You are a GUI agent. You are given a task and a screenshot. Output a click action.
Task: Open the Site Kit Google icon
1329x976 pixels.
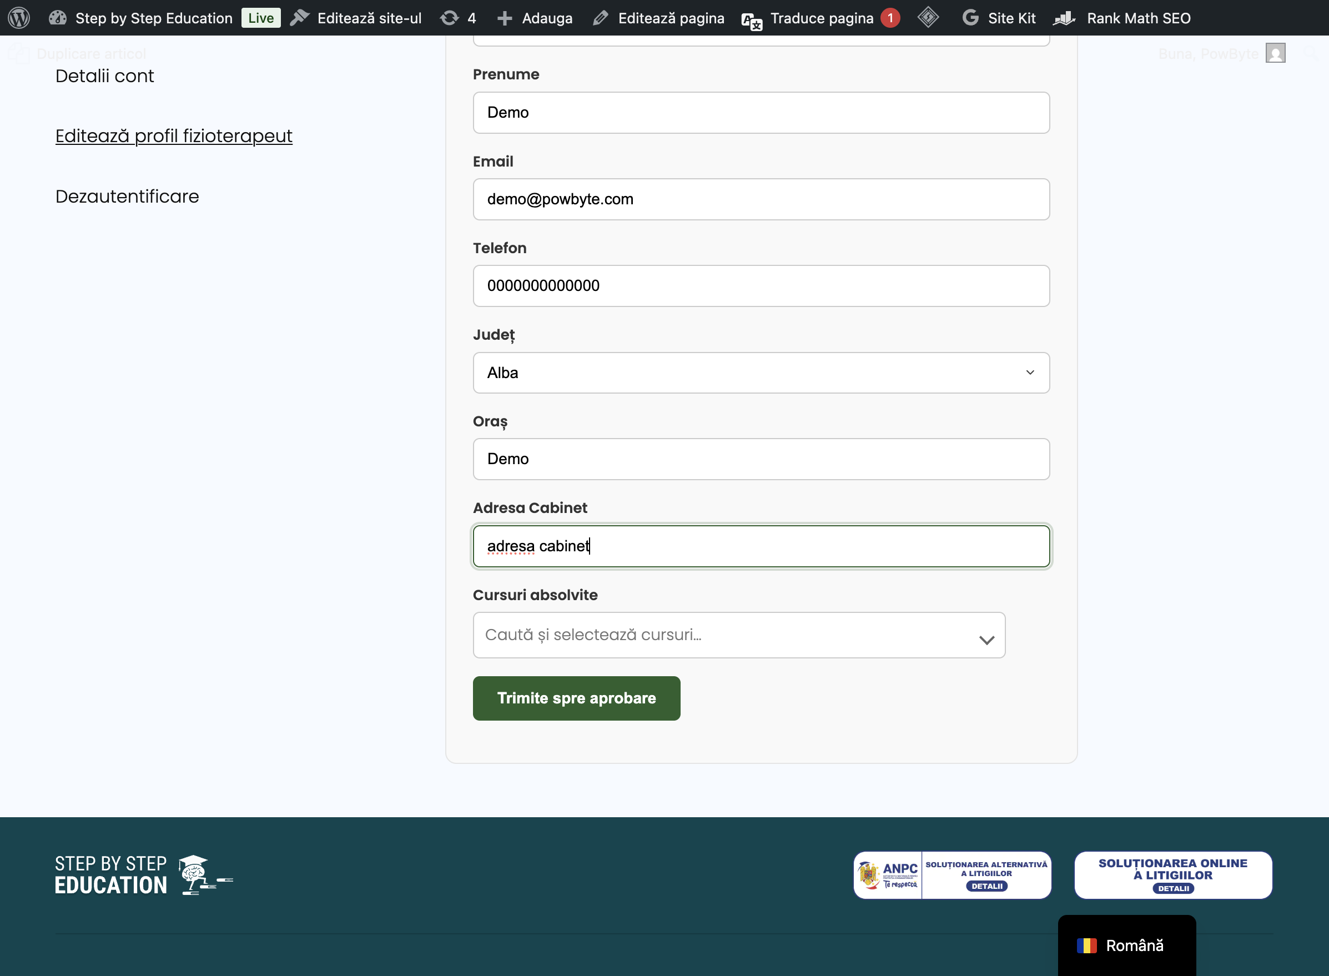click(x=970, y=18)
